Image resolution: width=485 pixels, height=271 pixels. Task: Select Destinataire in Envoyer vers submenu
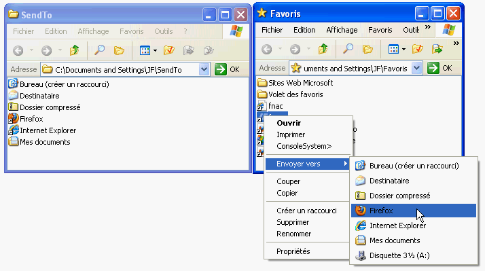[414, 181]
